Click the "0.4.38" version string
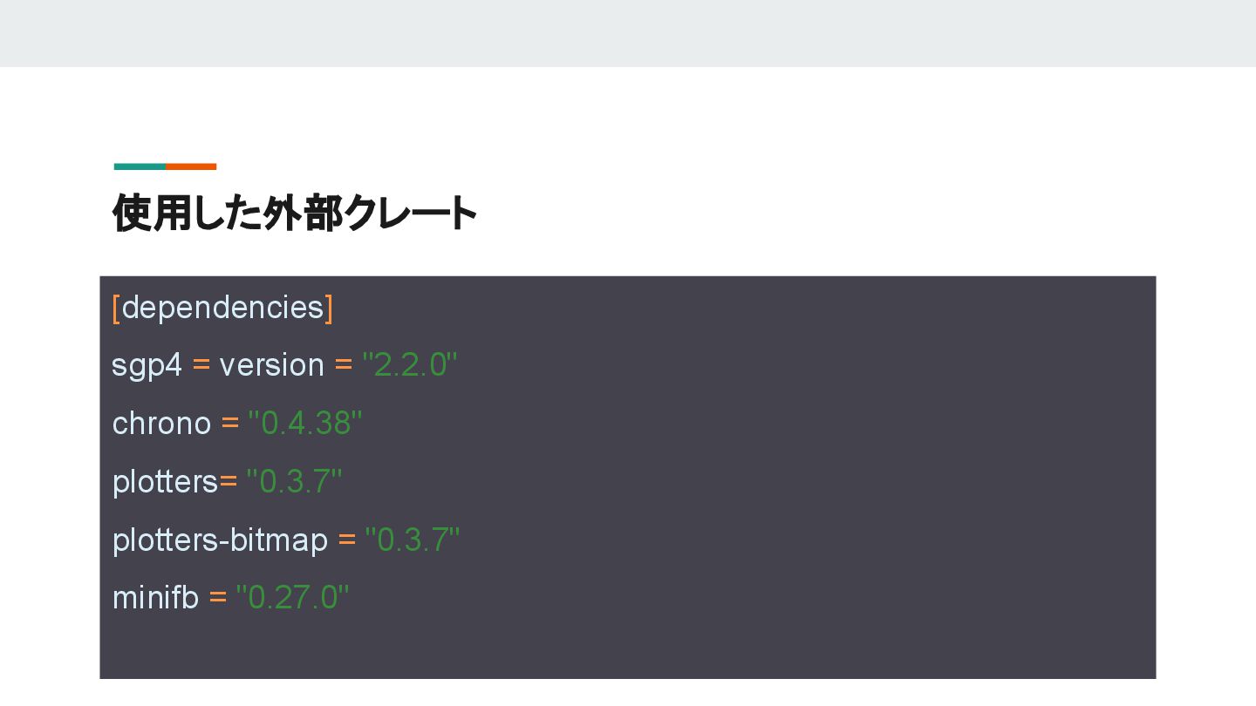Image resolution: width=1256 pixels, height=706 pixels. point(304,424)
